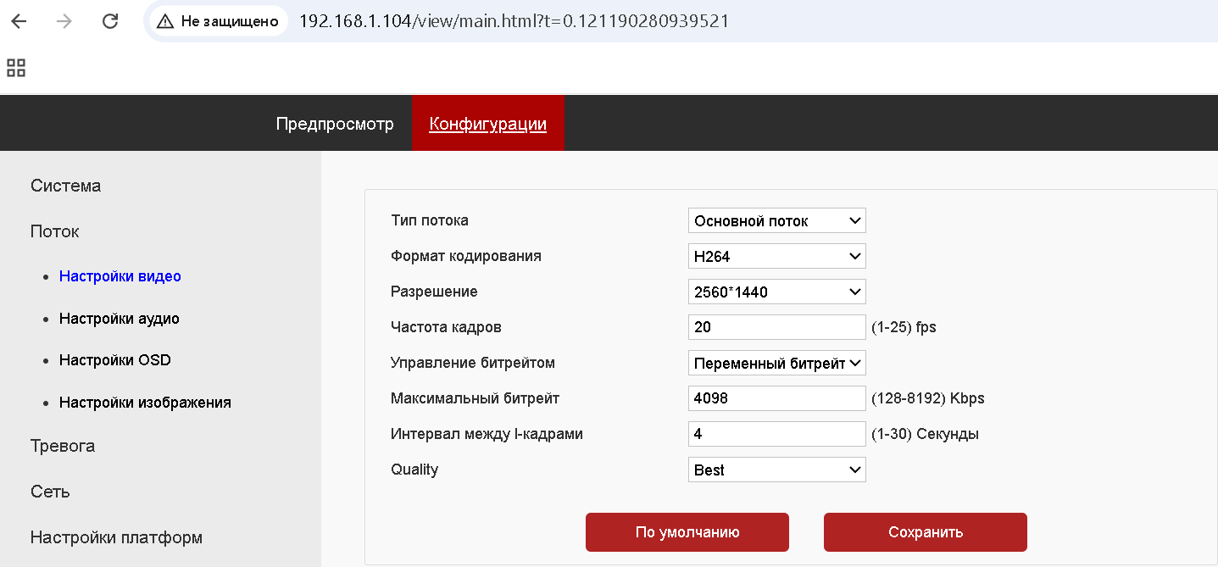
Task: Select Настройки аудио in sidebar
Action: pyautogui.click(x=120, y=319)
